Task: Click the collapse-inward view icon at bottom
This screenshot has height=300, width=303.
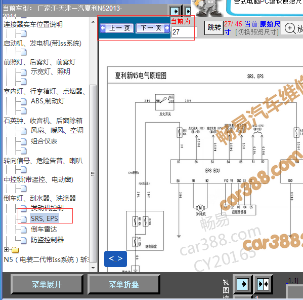Action: tap(263, 284)
